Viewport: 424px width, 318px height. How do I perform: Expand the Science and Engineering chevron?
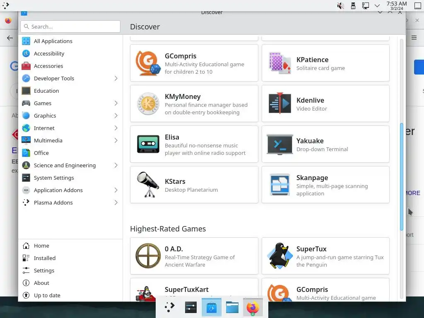pos(116,166)
